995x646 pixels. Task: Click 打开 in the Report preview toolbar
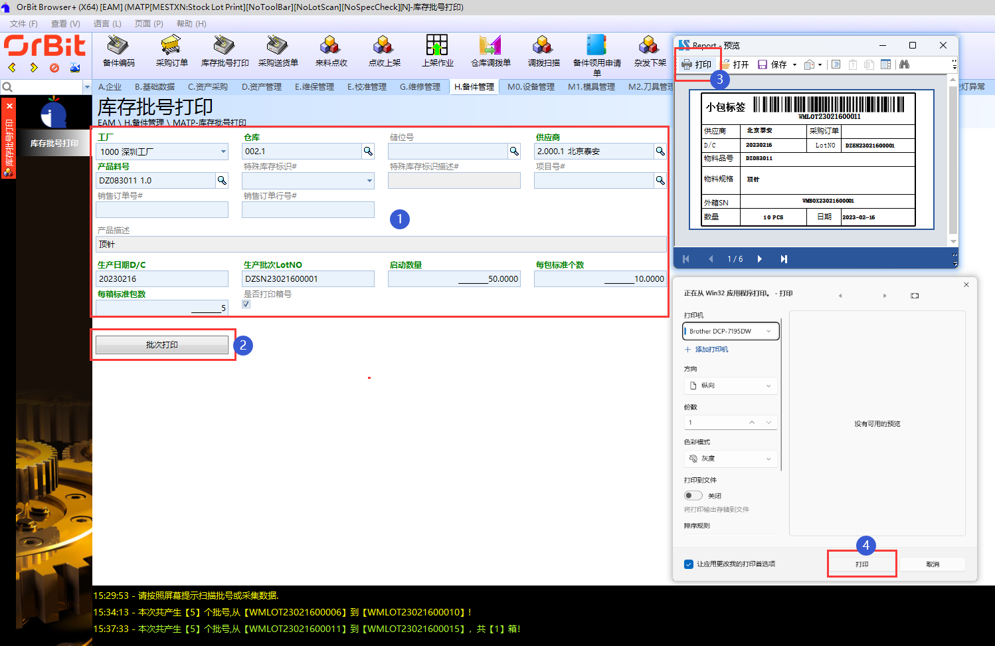735,64
